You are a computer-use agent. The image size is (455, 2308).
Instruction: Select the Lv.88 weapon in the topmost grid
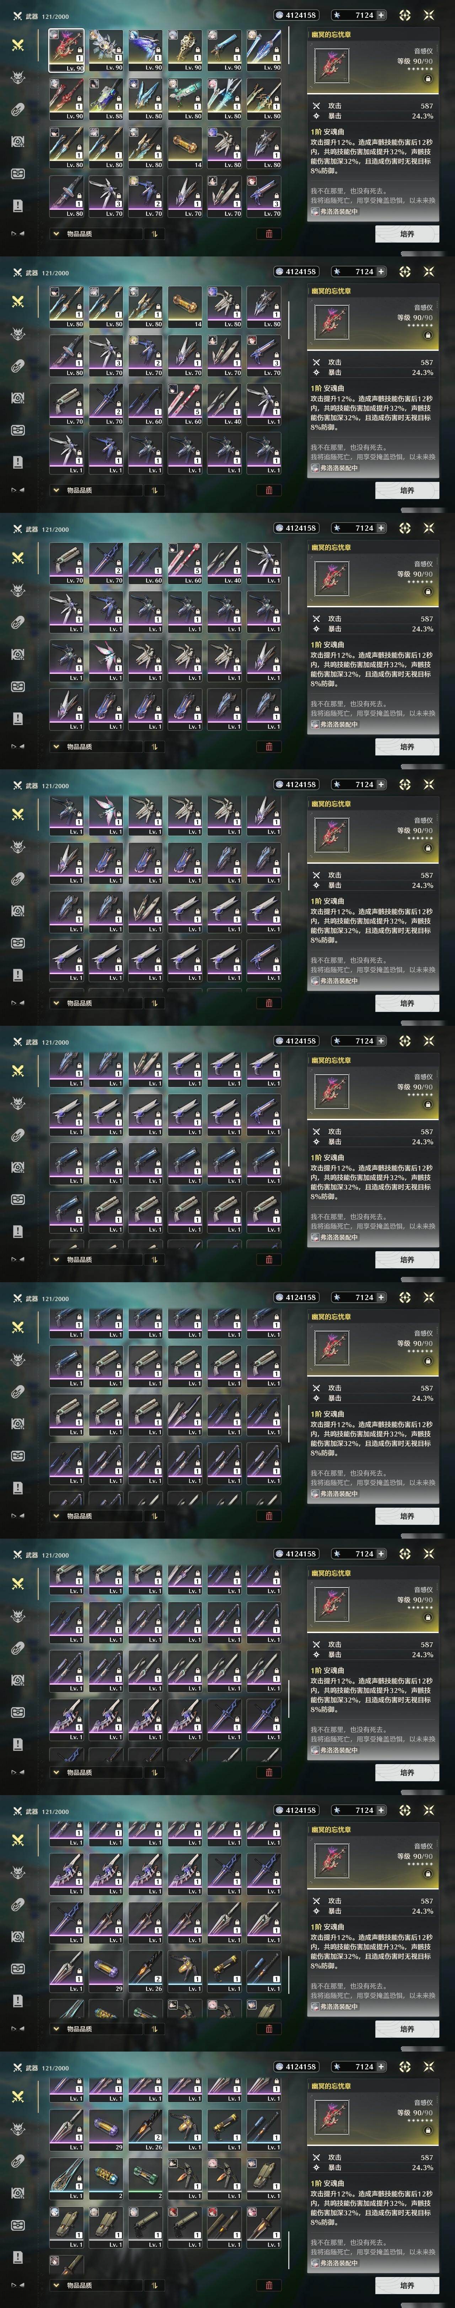point(106,99)
